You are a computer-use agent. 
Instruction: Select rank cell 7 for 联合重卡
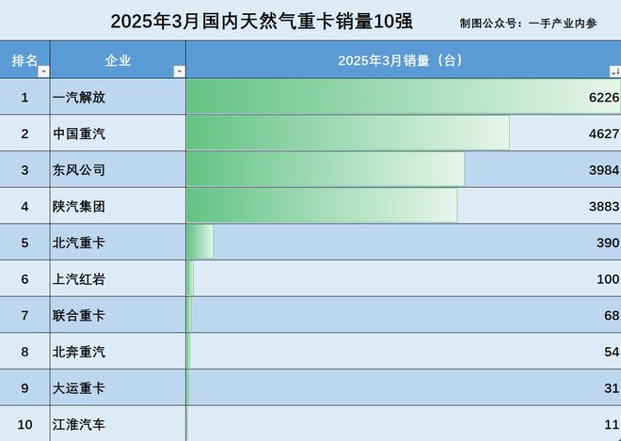25,315
